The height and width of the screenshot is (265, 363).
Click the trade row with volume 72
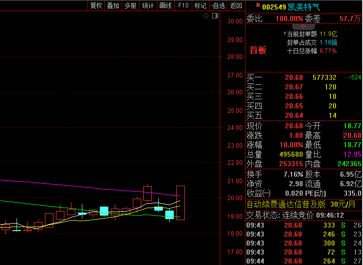304,252
